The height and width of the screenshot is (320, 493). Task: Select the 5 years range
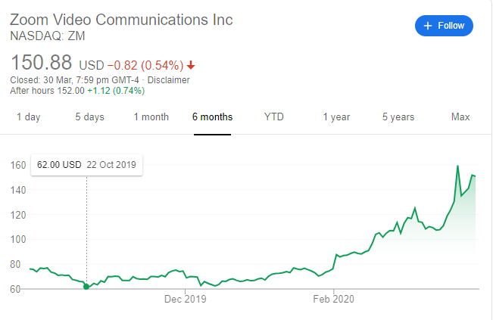398,117
